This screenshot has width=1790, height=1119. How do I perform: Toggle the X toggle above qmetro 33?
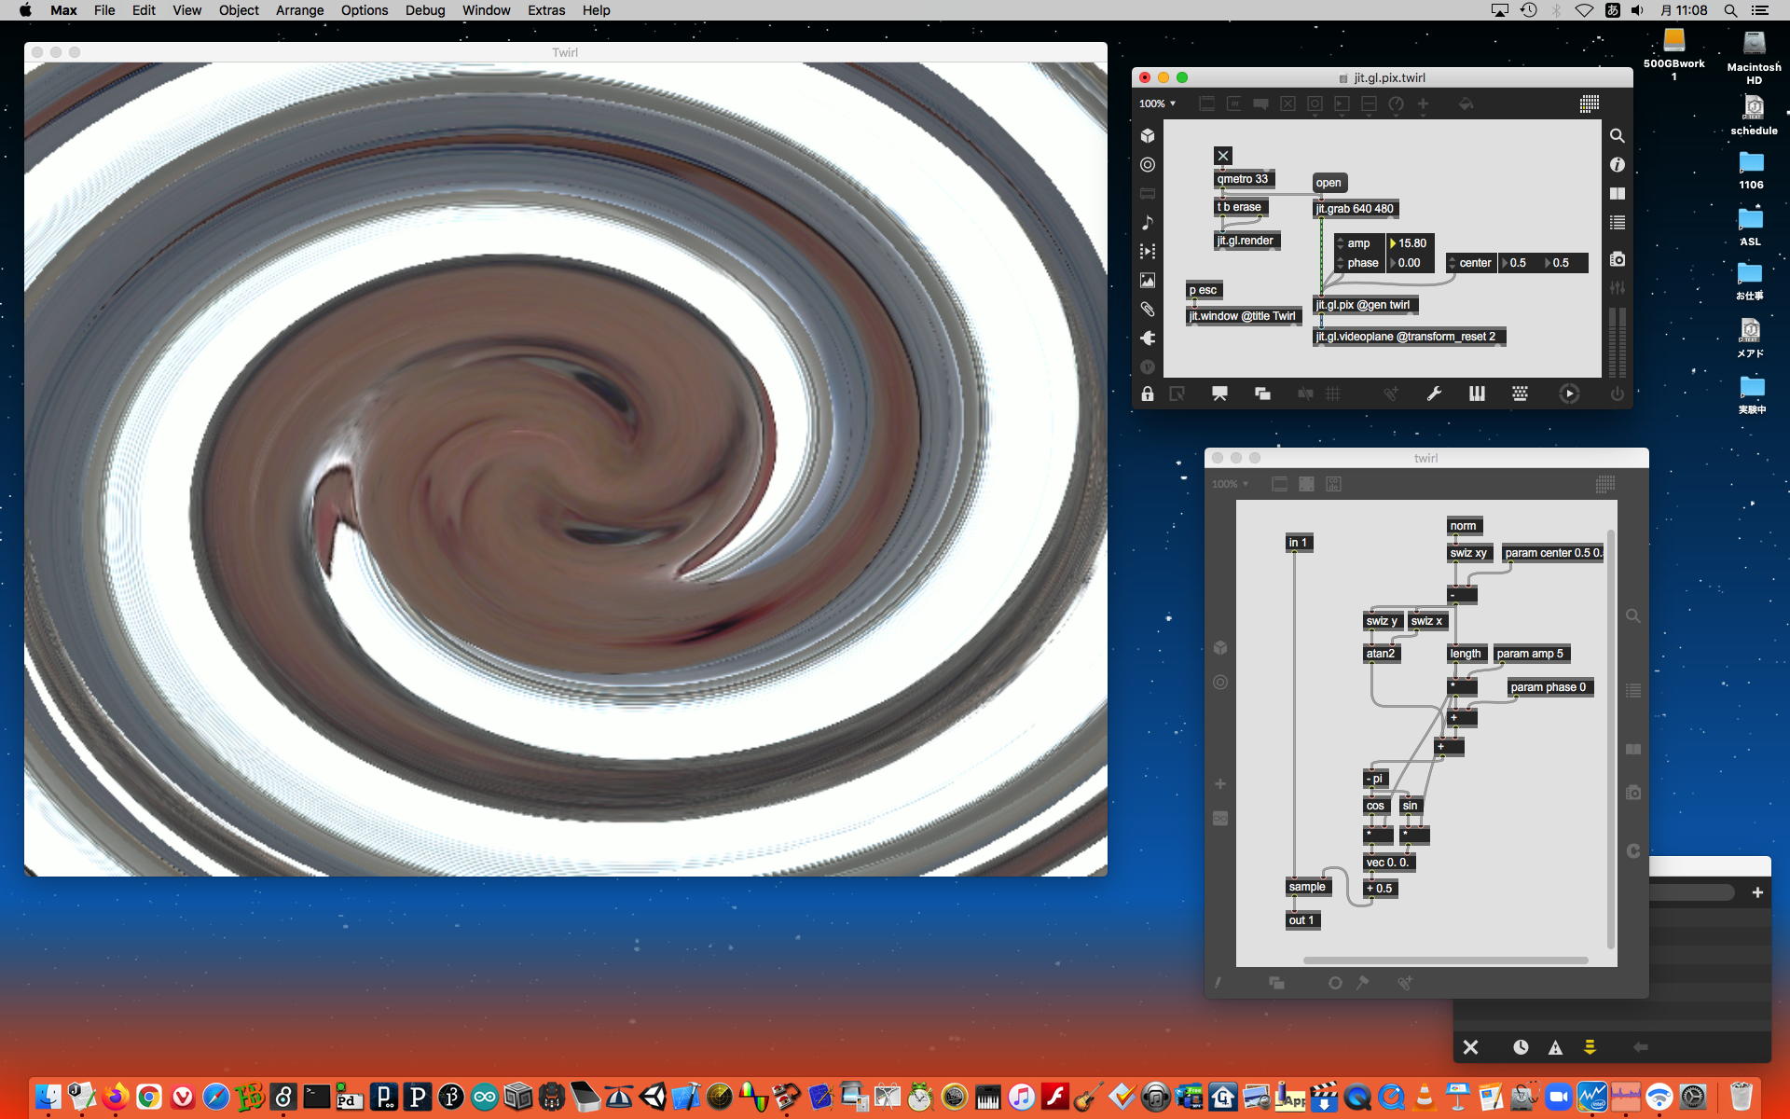tap(1223, 156)
